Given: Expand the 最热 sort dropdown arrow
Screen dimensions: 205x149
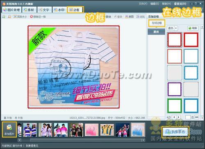Looking at the screenshot, I should tap(176, 28).
